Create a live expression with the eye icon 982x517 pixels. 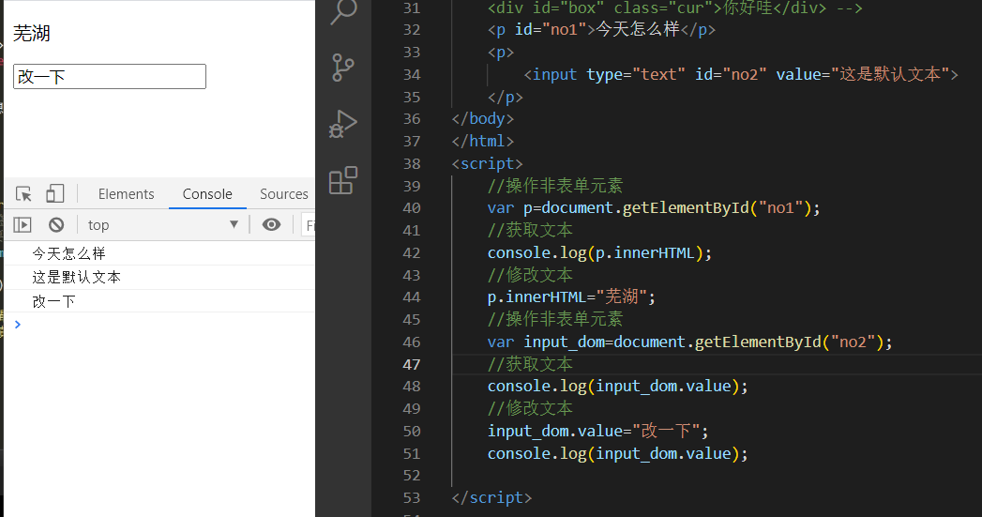click(271, 224)
